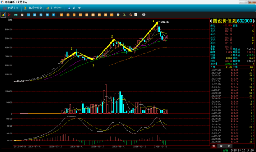Select the candlestick chart toolbar icon
The image size is (256, 152).
[16, 15]
